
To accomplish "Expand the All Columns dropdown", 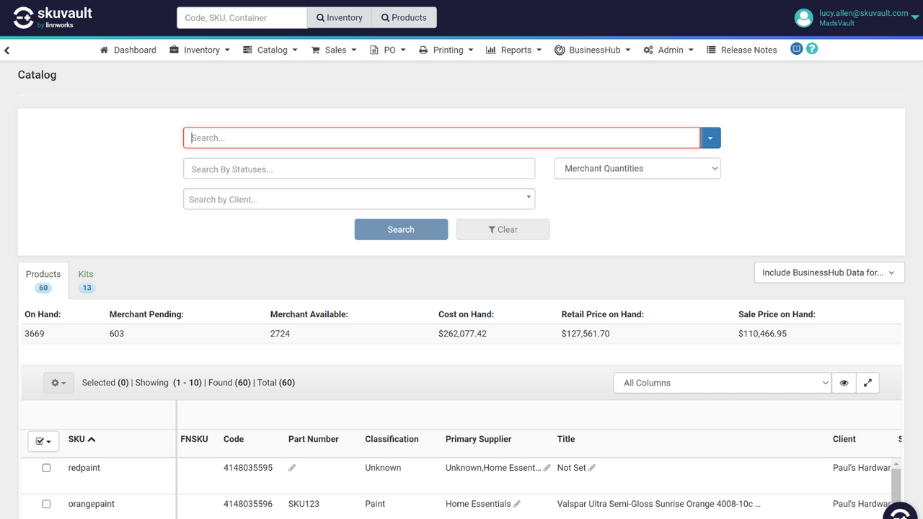I will click(x=722, y=383).
